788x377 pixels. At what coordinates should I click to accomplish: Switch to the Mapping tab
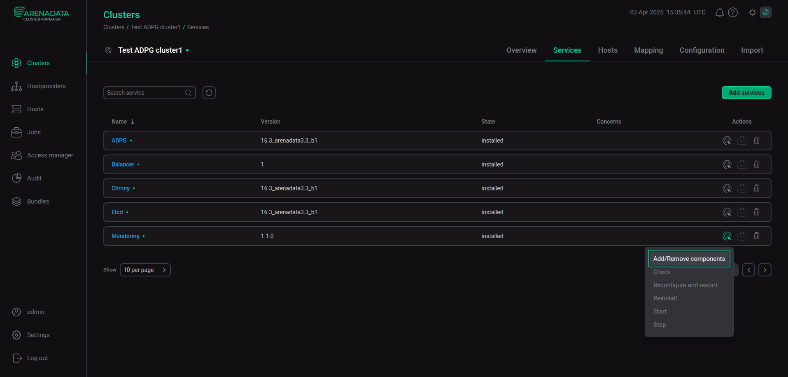pyautogui.click(x=648, y=50)
